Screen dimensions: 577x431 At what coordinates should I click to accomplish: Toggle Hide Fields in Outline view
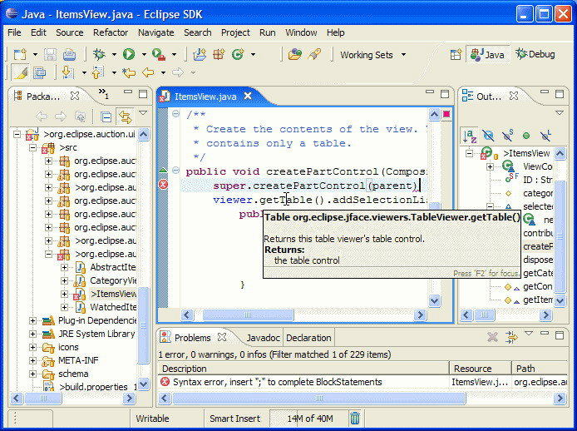(488, 136)
